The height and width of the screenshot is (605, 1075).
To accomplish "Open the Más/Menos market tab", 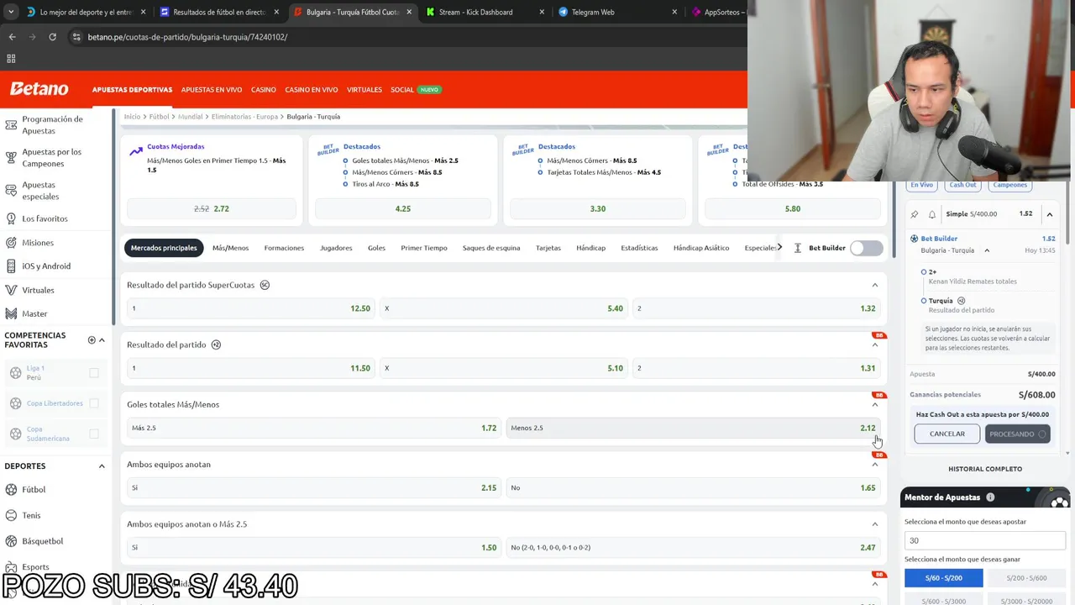I will [230, 248].
